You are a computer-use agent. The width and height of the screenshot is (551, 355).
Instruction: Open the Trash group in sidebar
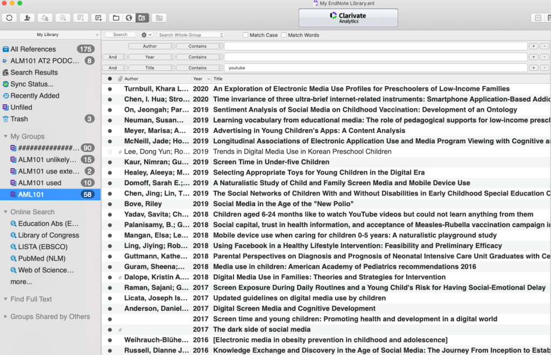click(x=19, y=119)
